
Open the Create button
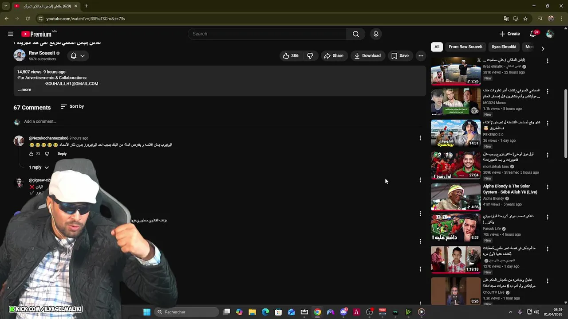(509, 34)
